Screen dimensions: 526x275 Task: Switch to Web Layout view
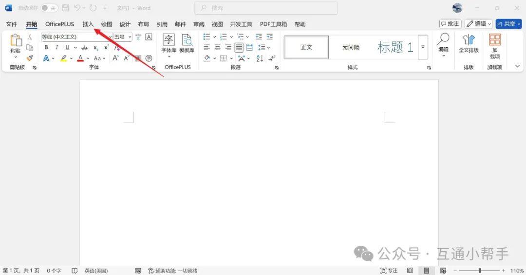point(443,270)
